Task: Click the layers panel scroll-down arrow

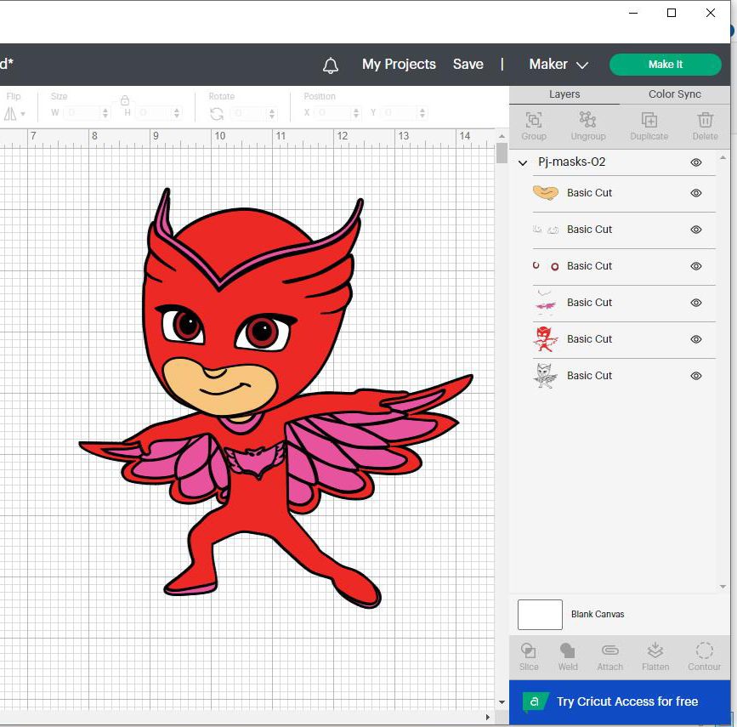Action: coord(723,587)
